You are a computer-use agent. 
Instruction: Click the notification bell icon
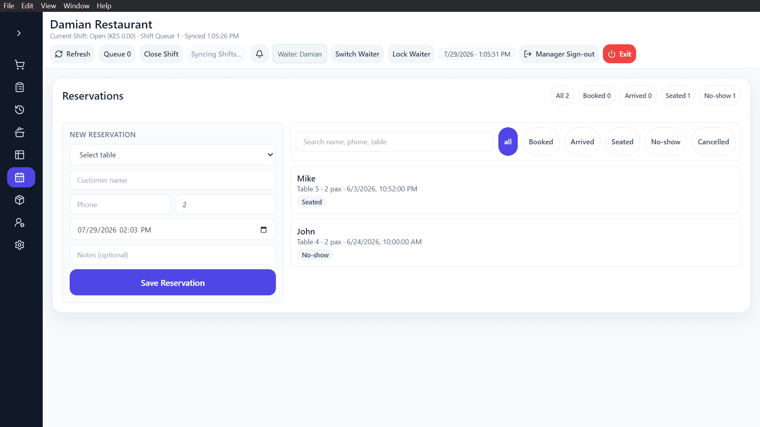click(x=259, y=54)
